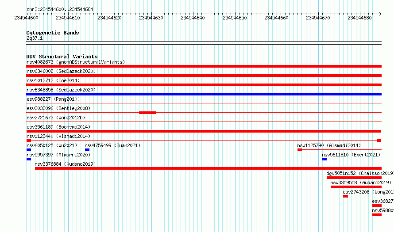Open variant nsv4759499 (Quan2021)
The height and width of the screenshot is (232, 394).
[112, 145]
